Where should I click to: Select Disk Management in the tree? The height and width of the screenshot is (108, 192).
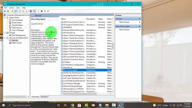(x=19, y=35)
